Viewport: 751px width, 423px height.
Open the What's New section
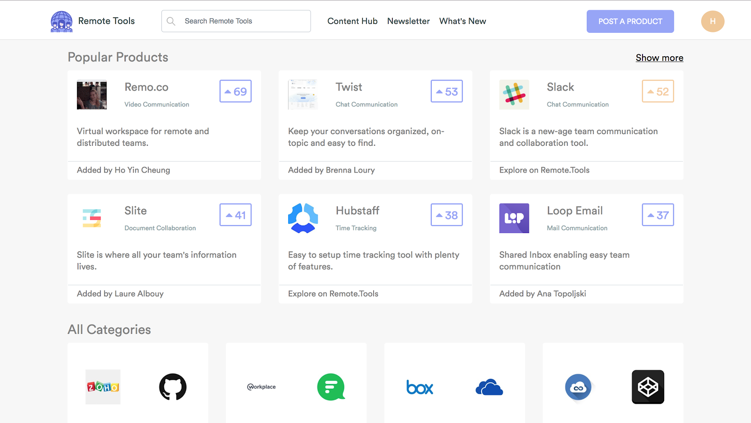click(462, 21)
